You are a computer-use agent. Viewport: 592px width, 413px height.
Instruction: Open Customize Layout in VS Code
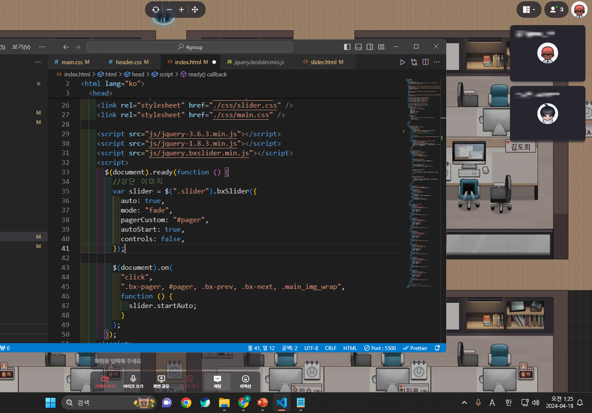click(381, 47)
